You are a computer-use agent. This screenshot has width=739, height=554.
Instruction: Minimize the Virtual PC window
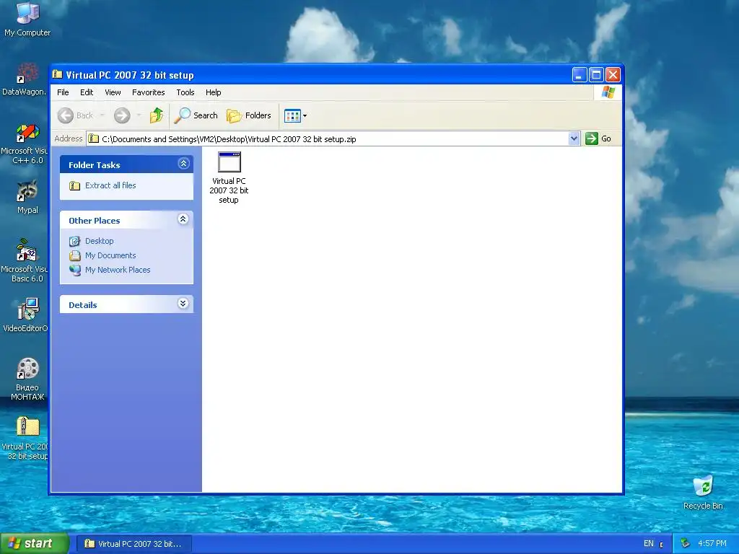pyautogui.click(x=580, y=74)
